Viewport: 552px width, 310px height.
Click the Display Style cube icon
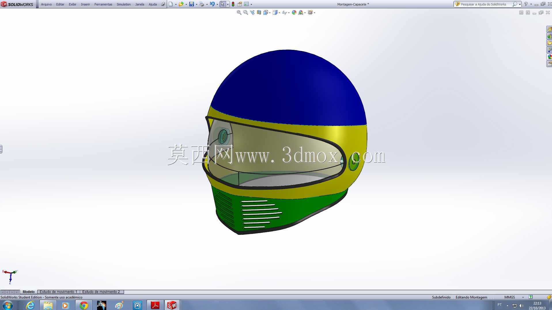pyautogui.click(x=275, y=12)
